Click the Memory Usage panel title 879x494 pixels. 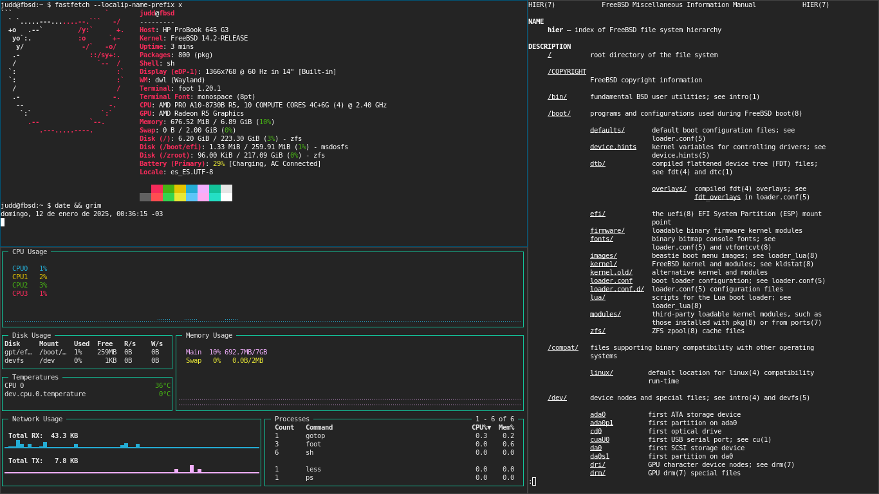(209, 335)
